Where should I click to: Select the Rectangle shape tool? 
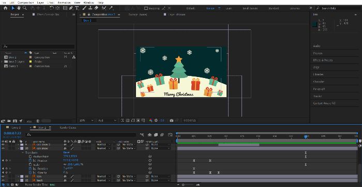click(x=65, y=8)
